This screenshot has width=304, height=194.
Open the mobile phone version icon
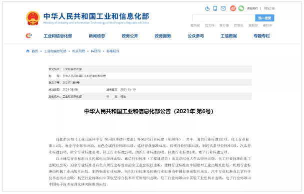215,8
